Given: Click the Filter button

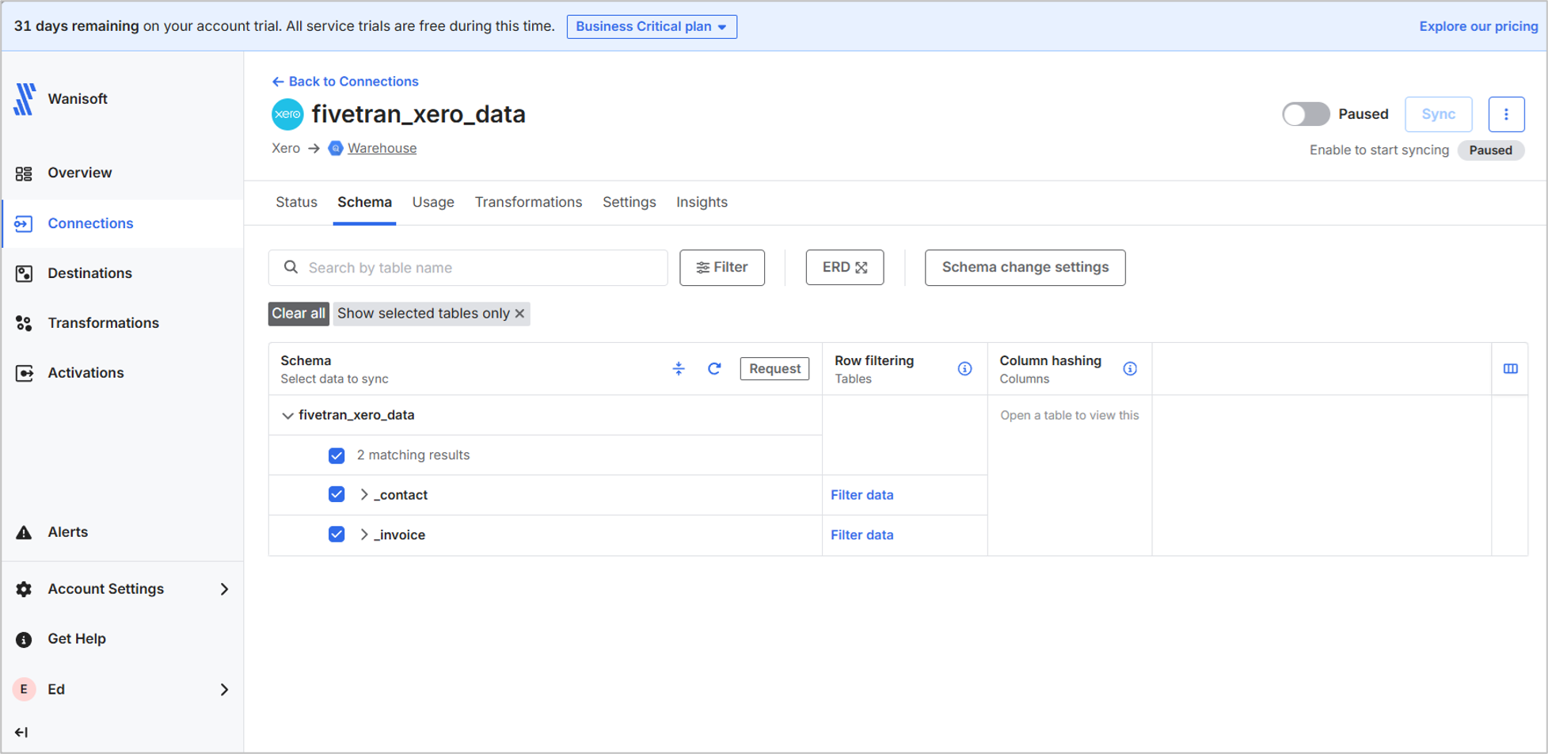Looking at the screenshot, I should pyautogui.click(x=722, y=268).
